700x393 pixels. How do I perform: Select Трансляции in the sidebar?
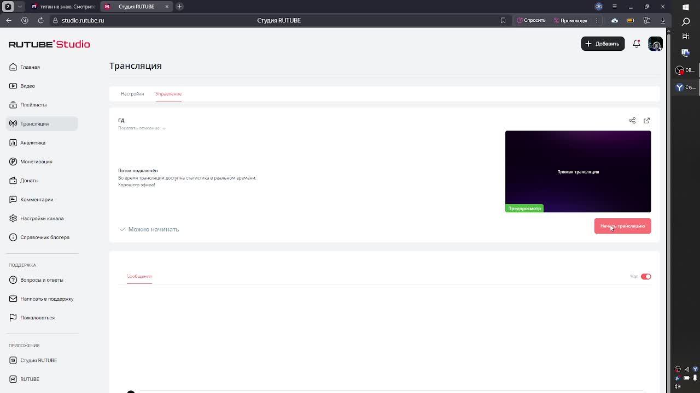coord(42,124)
